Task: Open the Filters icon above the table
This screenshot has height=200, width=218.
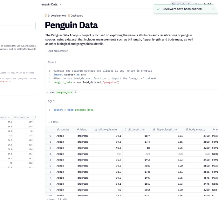Action: pyautogui.click(x=49, y=122)
